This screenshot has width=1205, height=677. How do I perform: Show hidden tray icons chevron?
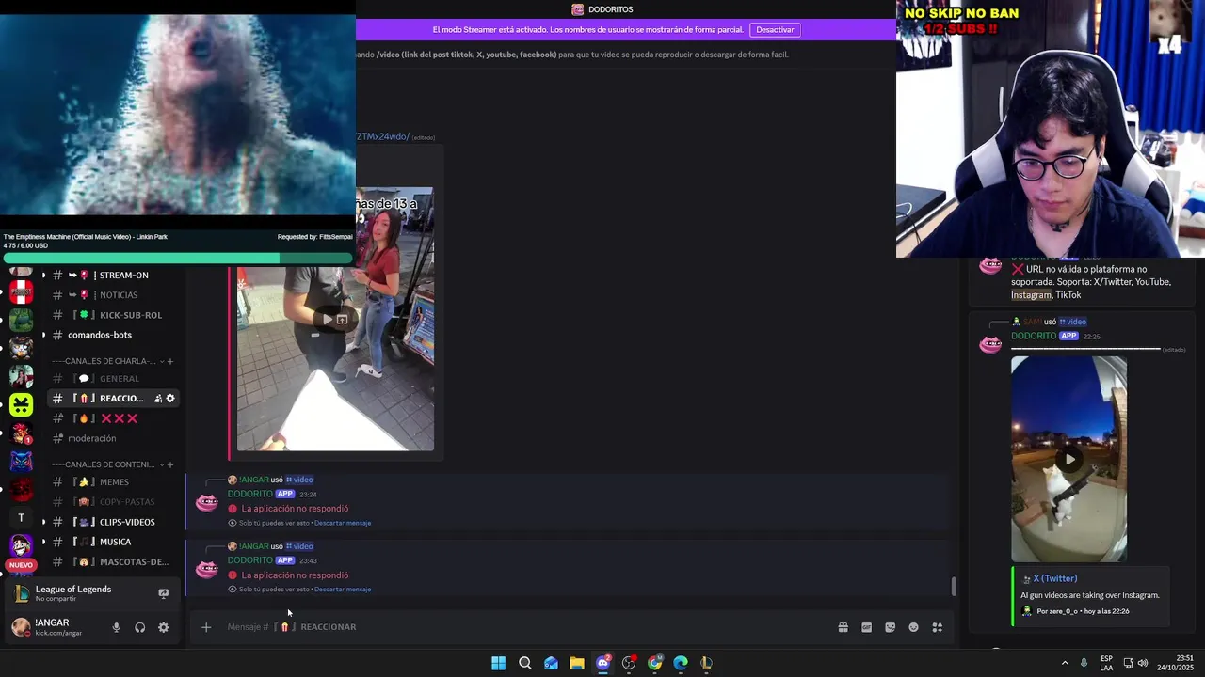[1065, 663]
